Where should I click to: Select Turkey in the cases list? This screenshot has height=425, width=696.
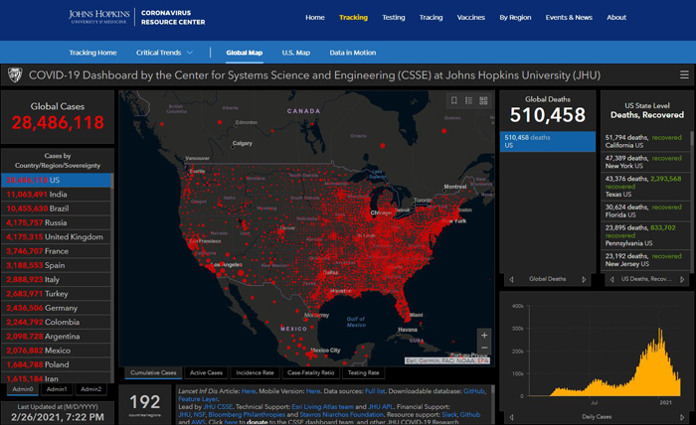[x=56, y=293]
